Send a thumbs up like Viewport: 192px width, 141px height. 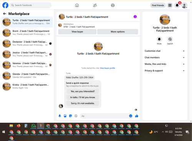tap(137, 116)
